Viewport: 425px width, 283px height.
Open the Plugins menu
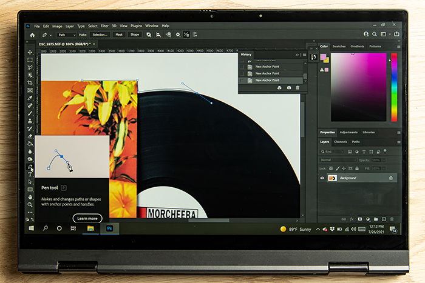click(136, 26)
